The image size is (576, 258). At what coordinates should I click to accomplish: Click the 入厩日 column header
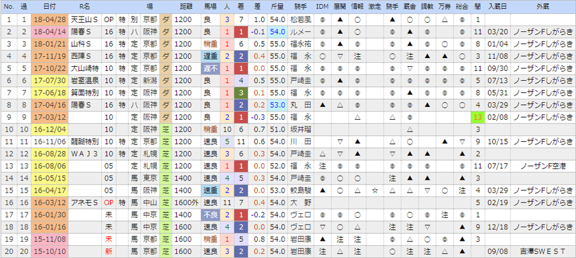498,7
